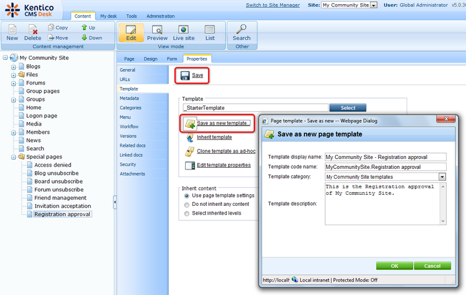Click the Inherit template icon
This screenshot has width=466, height=295.
[190, 137]
